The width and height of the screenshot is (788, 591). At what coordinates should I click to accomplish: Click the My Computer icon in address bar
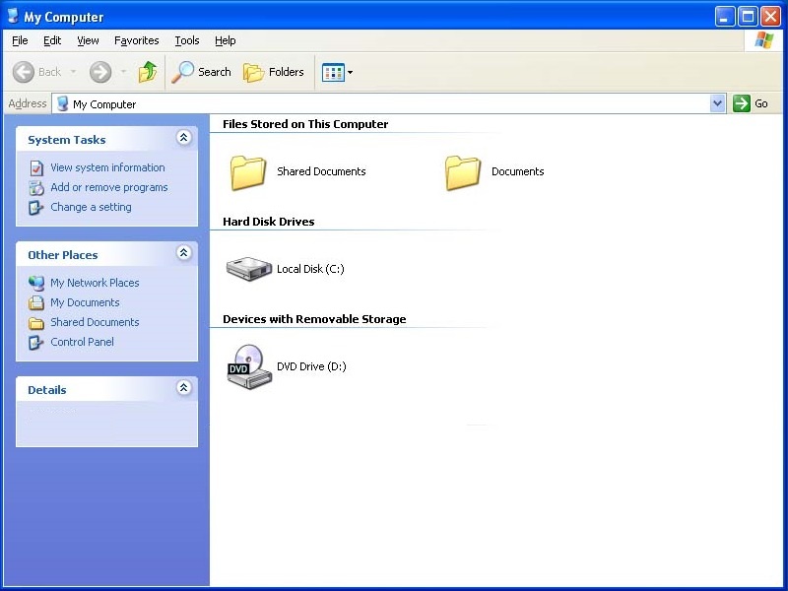[61, 103]
